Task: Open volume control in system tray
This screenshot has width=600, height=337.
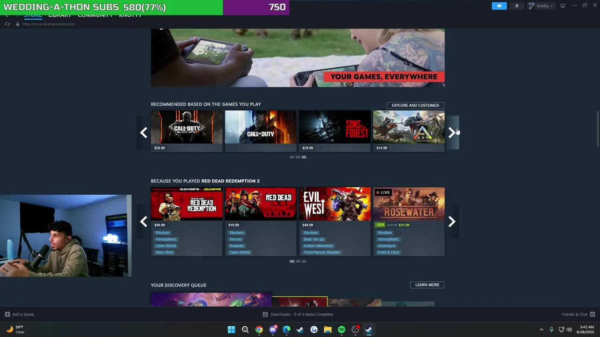Action: click(x=569, y=330)
